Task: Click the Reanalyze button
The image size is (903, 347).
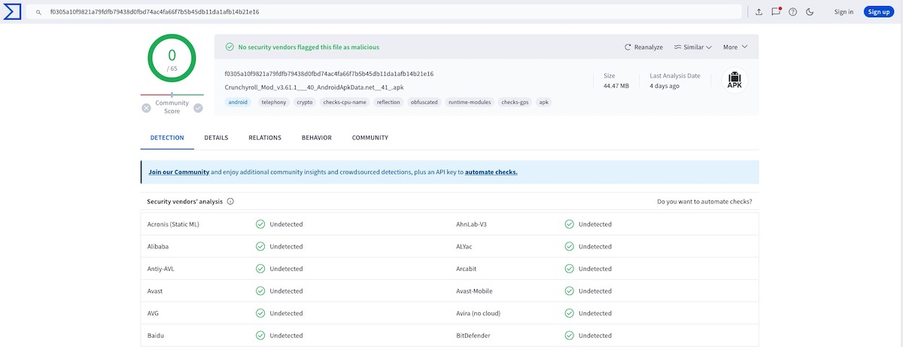Action: [643, 47]
